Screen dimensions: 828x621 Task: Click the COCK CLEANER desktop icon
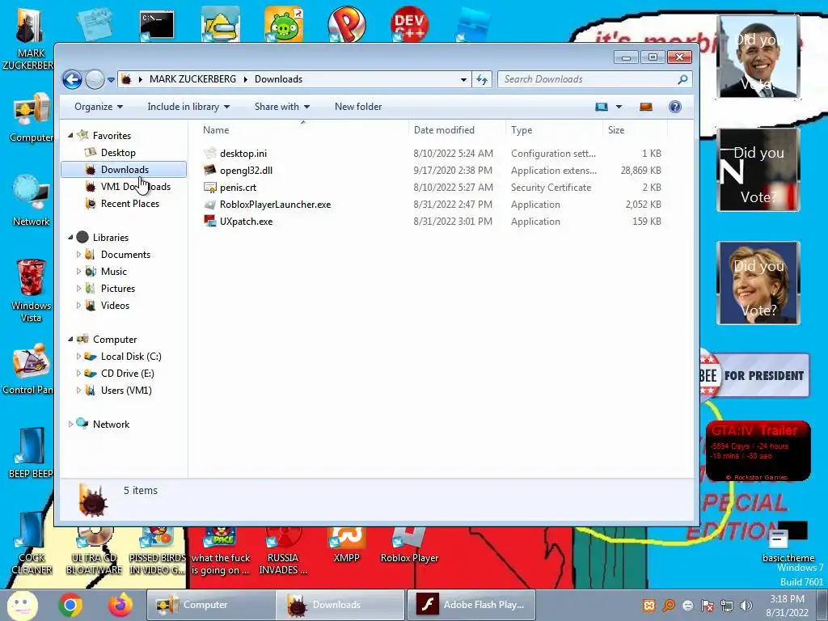[x=32, y=544]
